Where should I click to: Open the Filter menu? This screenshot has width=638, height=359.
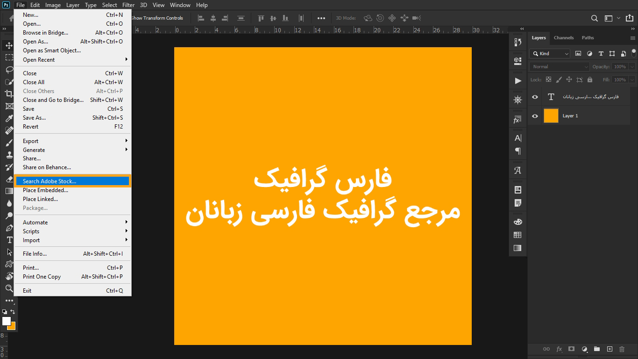pyautogui.click(x=128, y=5)
